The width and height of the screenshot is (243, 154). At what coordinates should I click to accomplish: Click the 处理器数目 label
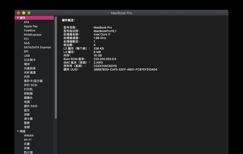pos(71,42)
